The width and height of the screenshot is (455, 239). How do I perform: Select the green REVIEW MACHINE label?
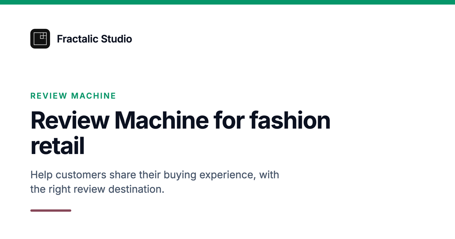point(73,96)
